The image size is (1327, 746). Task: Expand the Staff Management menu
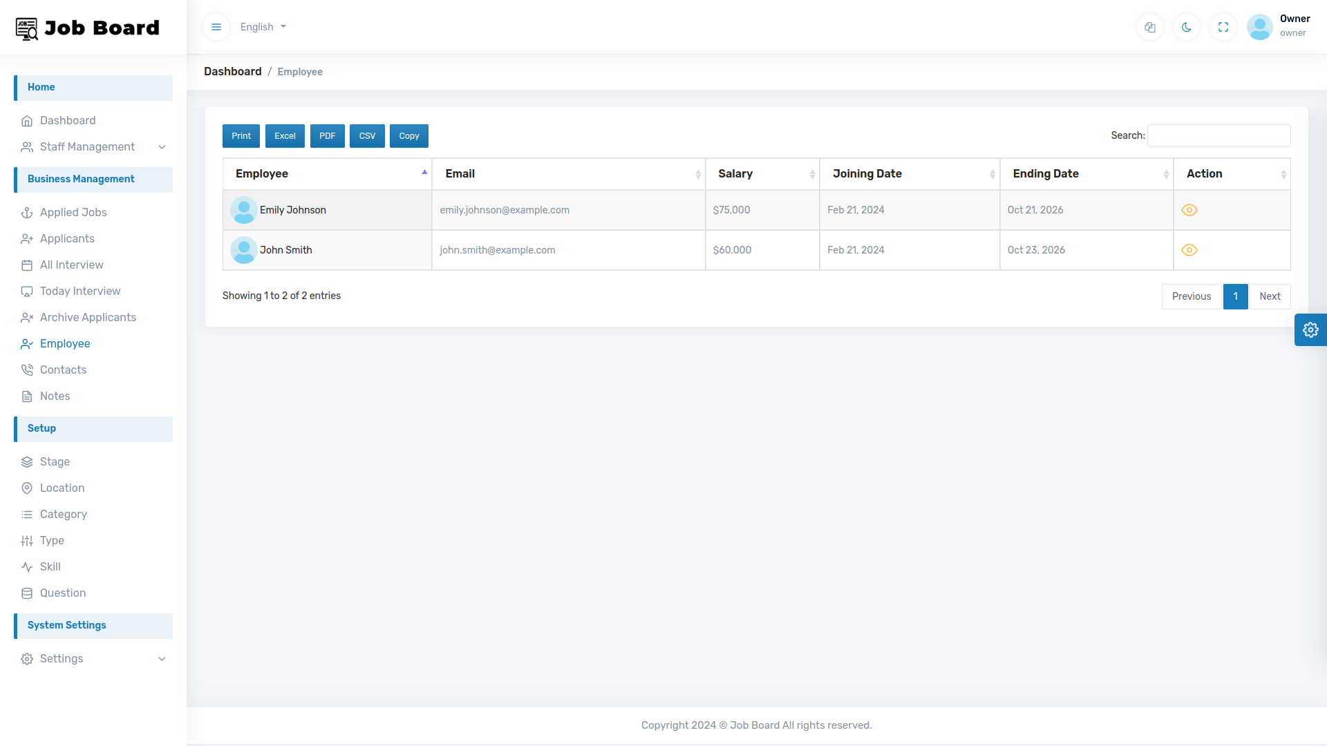click(87, 146)
